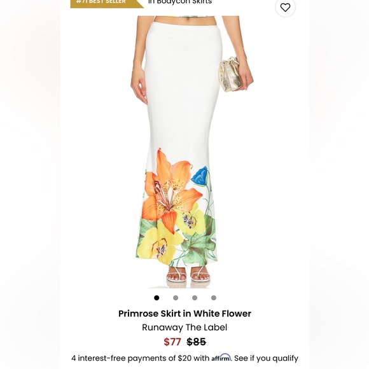Click the skirt product image
The width and height of the screenshot is (369, 369).
tap(184, 152)
